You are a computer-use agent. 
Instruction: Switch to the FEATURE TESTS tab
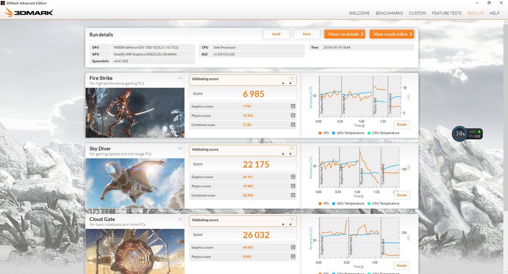click(x=447, y=13)
